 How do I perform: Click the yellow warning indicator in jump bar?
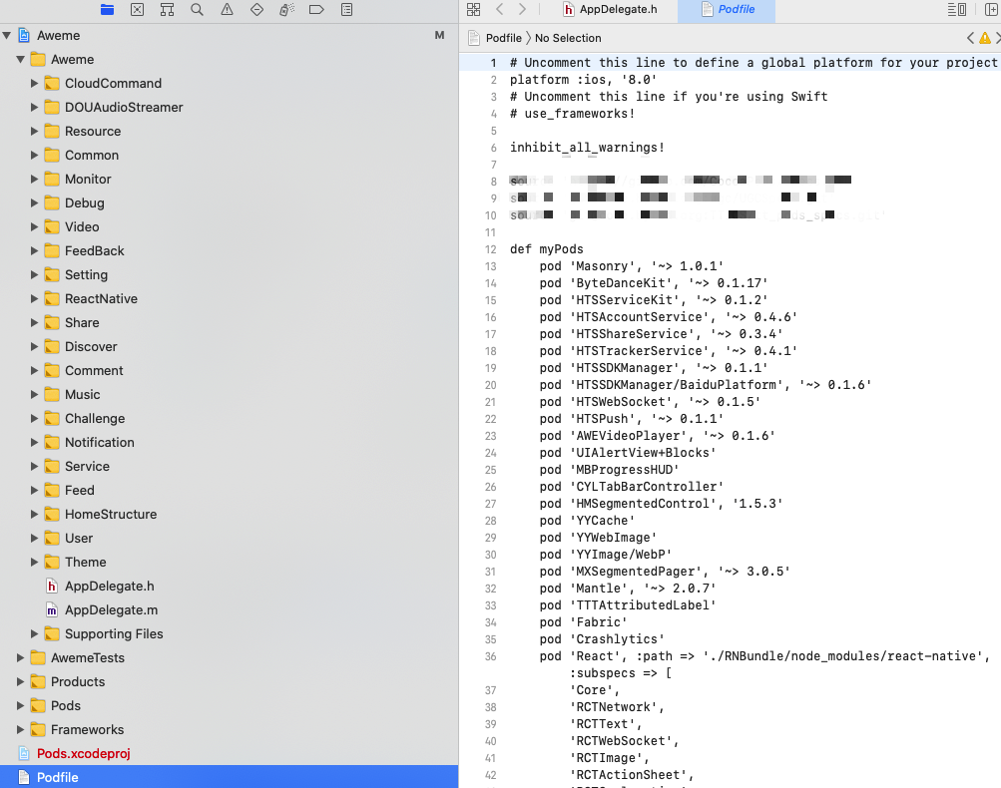[985, 38]
